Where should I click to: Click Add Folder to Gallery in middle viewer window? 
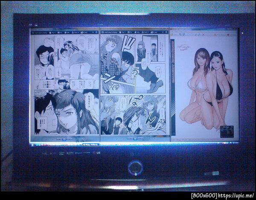coord(110,32)
